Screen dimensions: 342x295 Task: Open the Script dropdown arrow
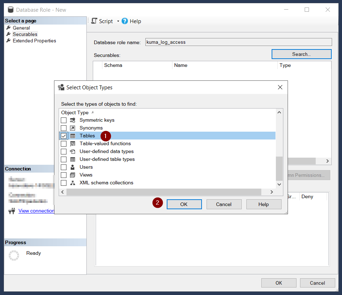pyautogui.click(x=118, y=21)
